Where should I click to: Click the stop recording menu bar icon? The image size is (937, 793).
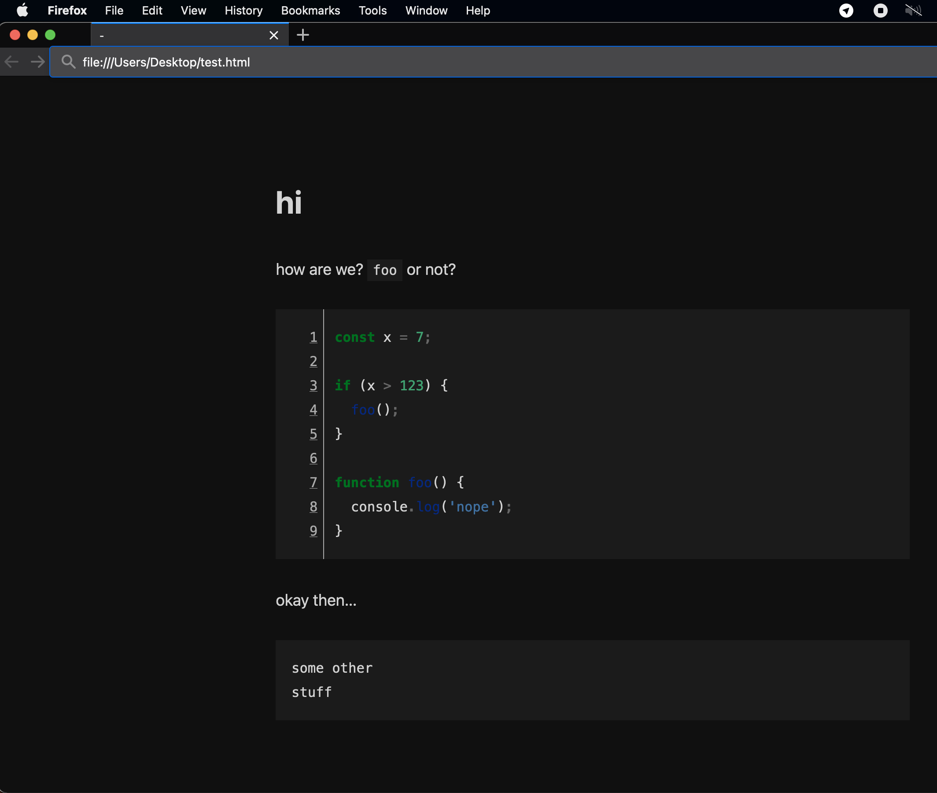coord(880,10)
